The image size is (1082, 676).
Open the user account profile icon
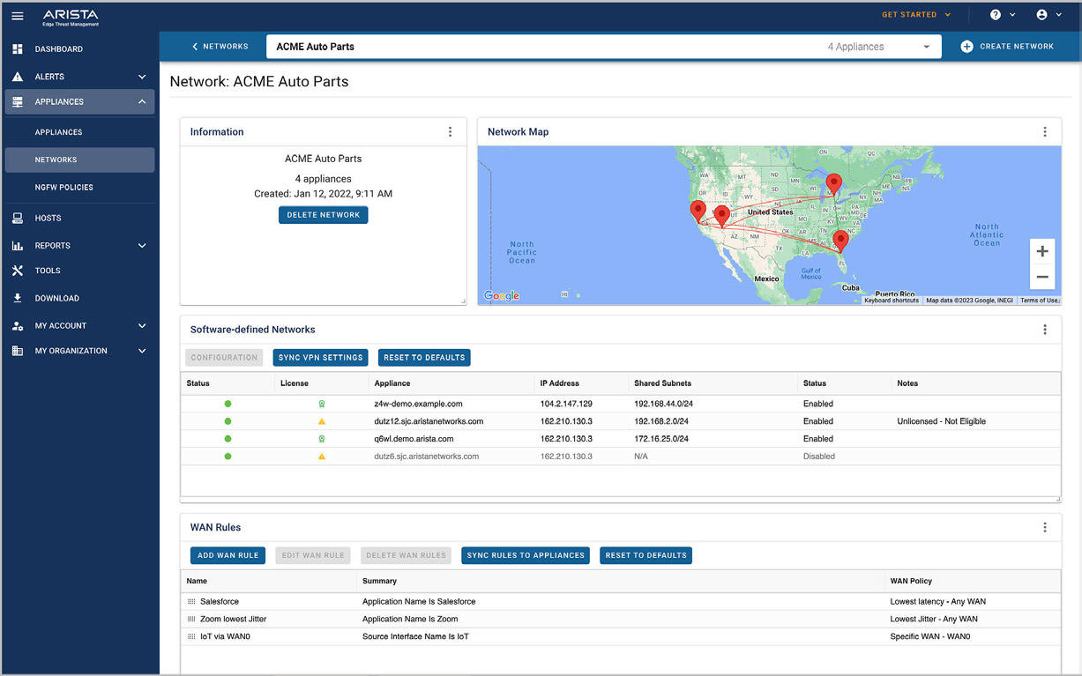tap(1042, 15)
